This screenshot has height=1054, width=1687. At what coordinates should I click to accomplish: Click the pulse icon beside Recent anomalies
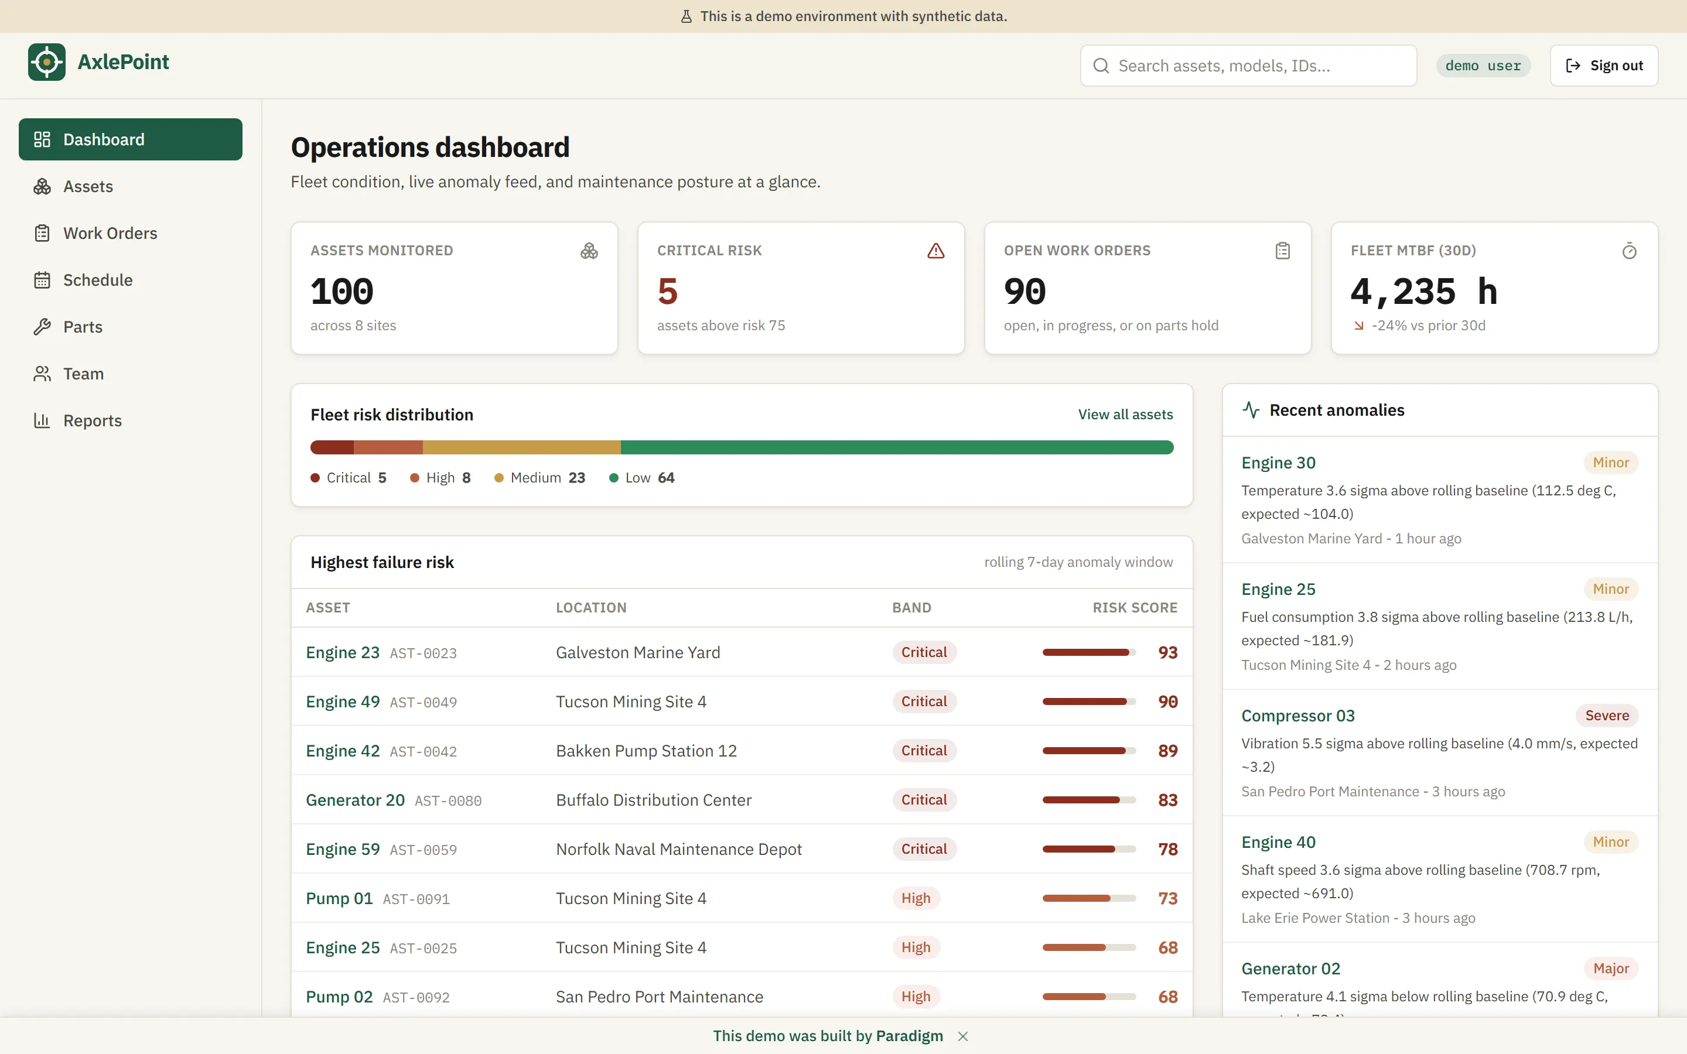coord(1251,410)
